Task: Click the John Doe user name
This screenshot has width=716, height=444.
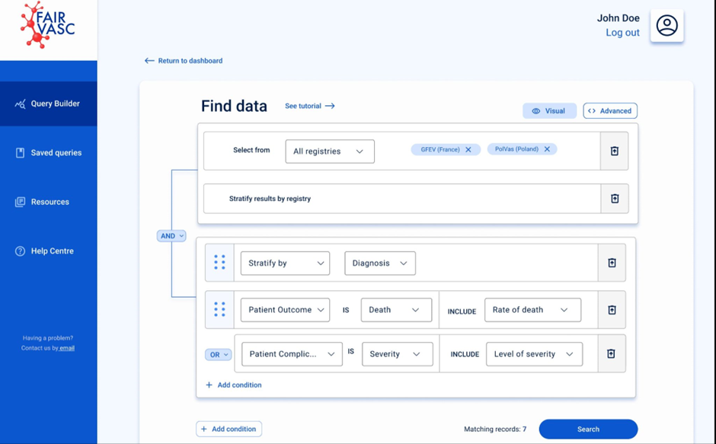Action: (x=619, y=18)
